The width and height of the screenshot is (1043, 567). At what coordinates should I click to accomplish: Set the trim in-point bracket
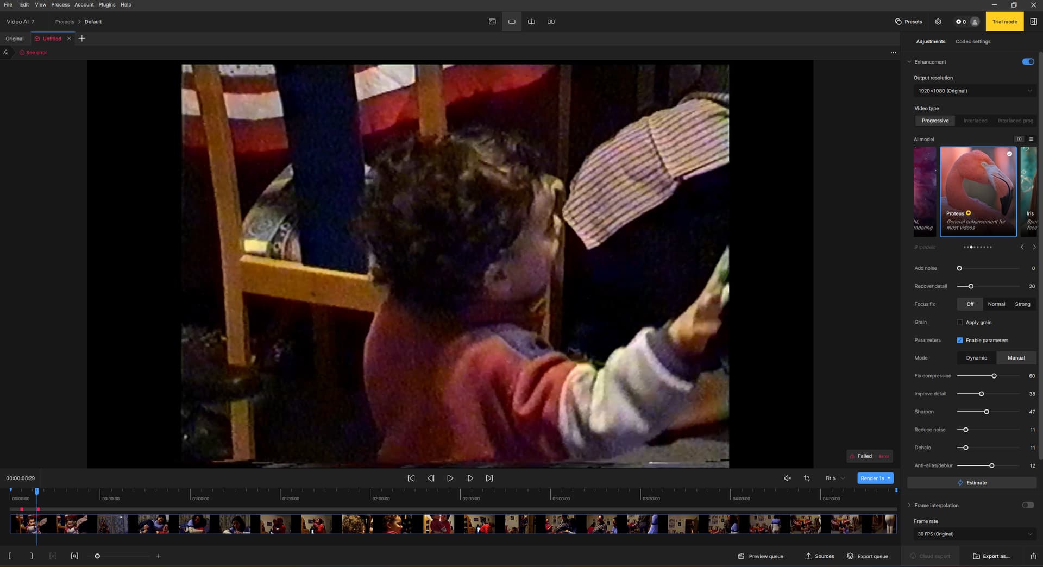tap(10, 556)
